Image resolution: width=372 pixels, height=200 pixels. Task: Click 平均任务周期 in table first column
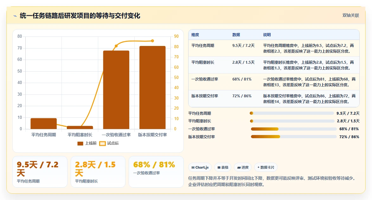[203, 46]
